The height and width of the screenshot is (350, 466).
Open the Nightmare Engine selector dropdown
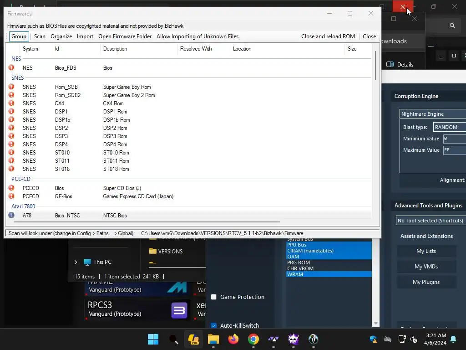tap(433, 113)
